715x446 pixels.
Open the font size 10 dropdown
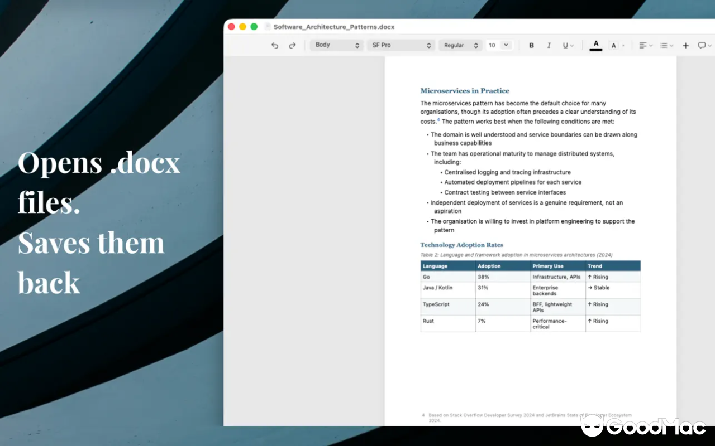coord(499,45)
